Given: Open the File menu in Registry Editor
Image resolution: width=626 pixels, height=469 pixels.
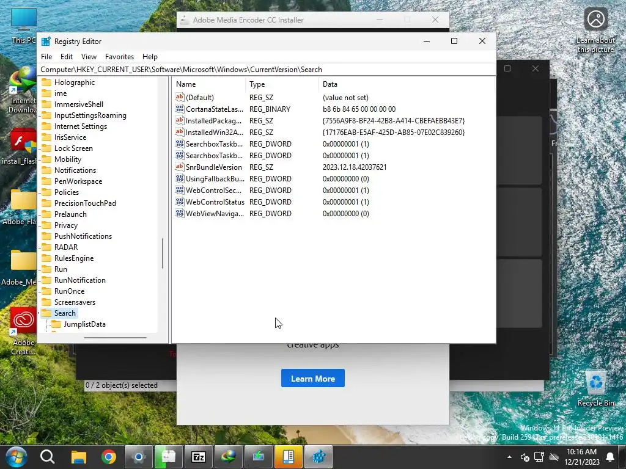Looking at the screenshot, I should coord(46,57).
